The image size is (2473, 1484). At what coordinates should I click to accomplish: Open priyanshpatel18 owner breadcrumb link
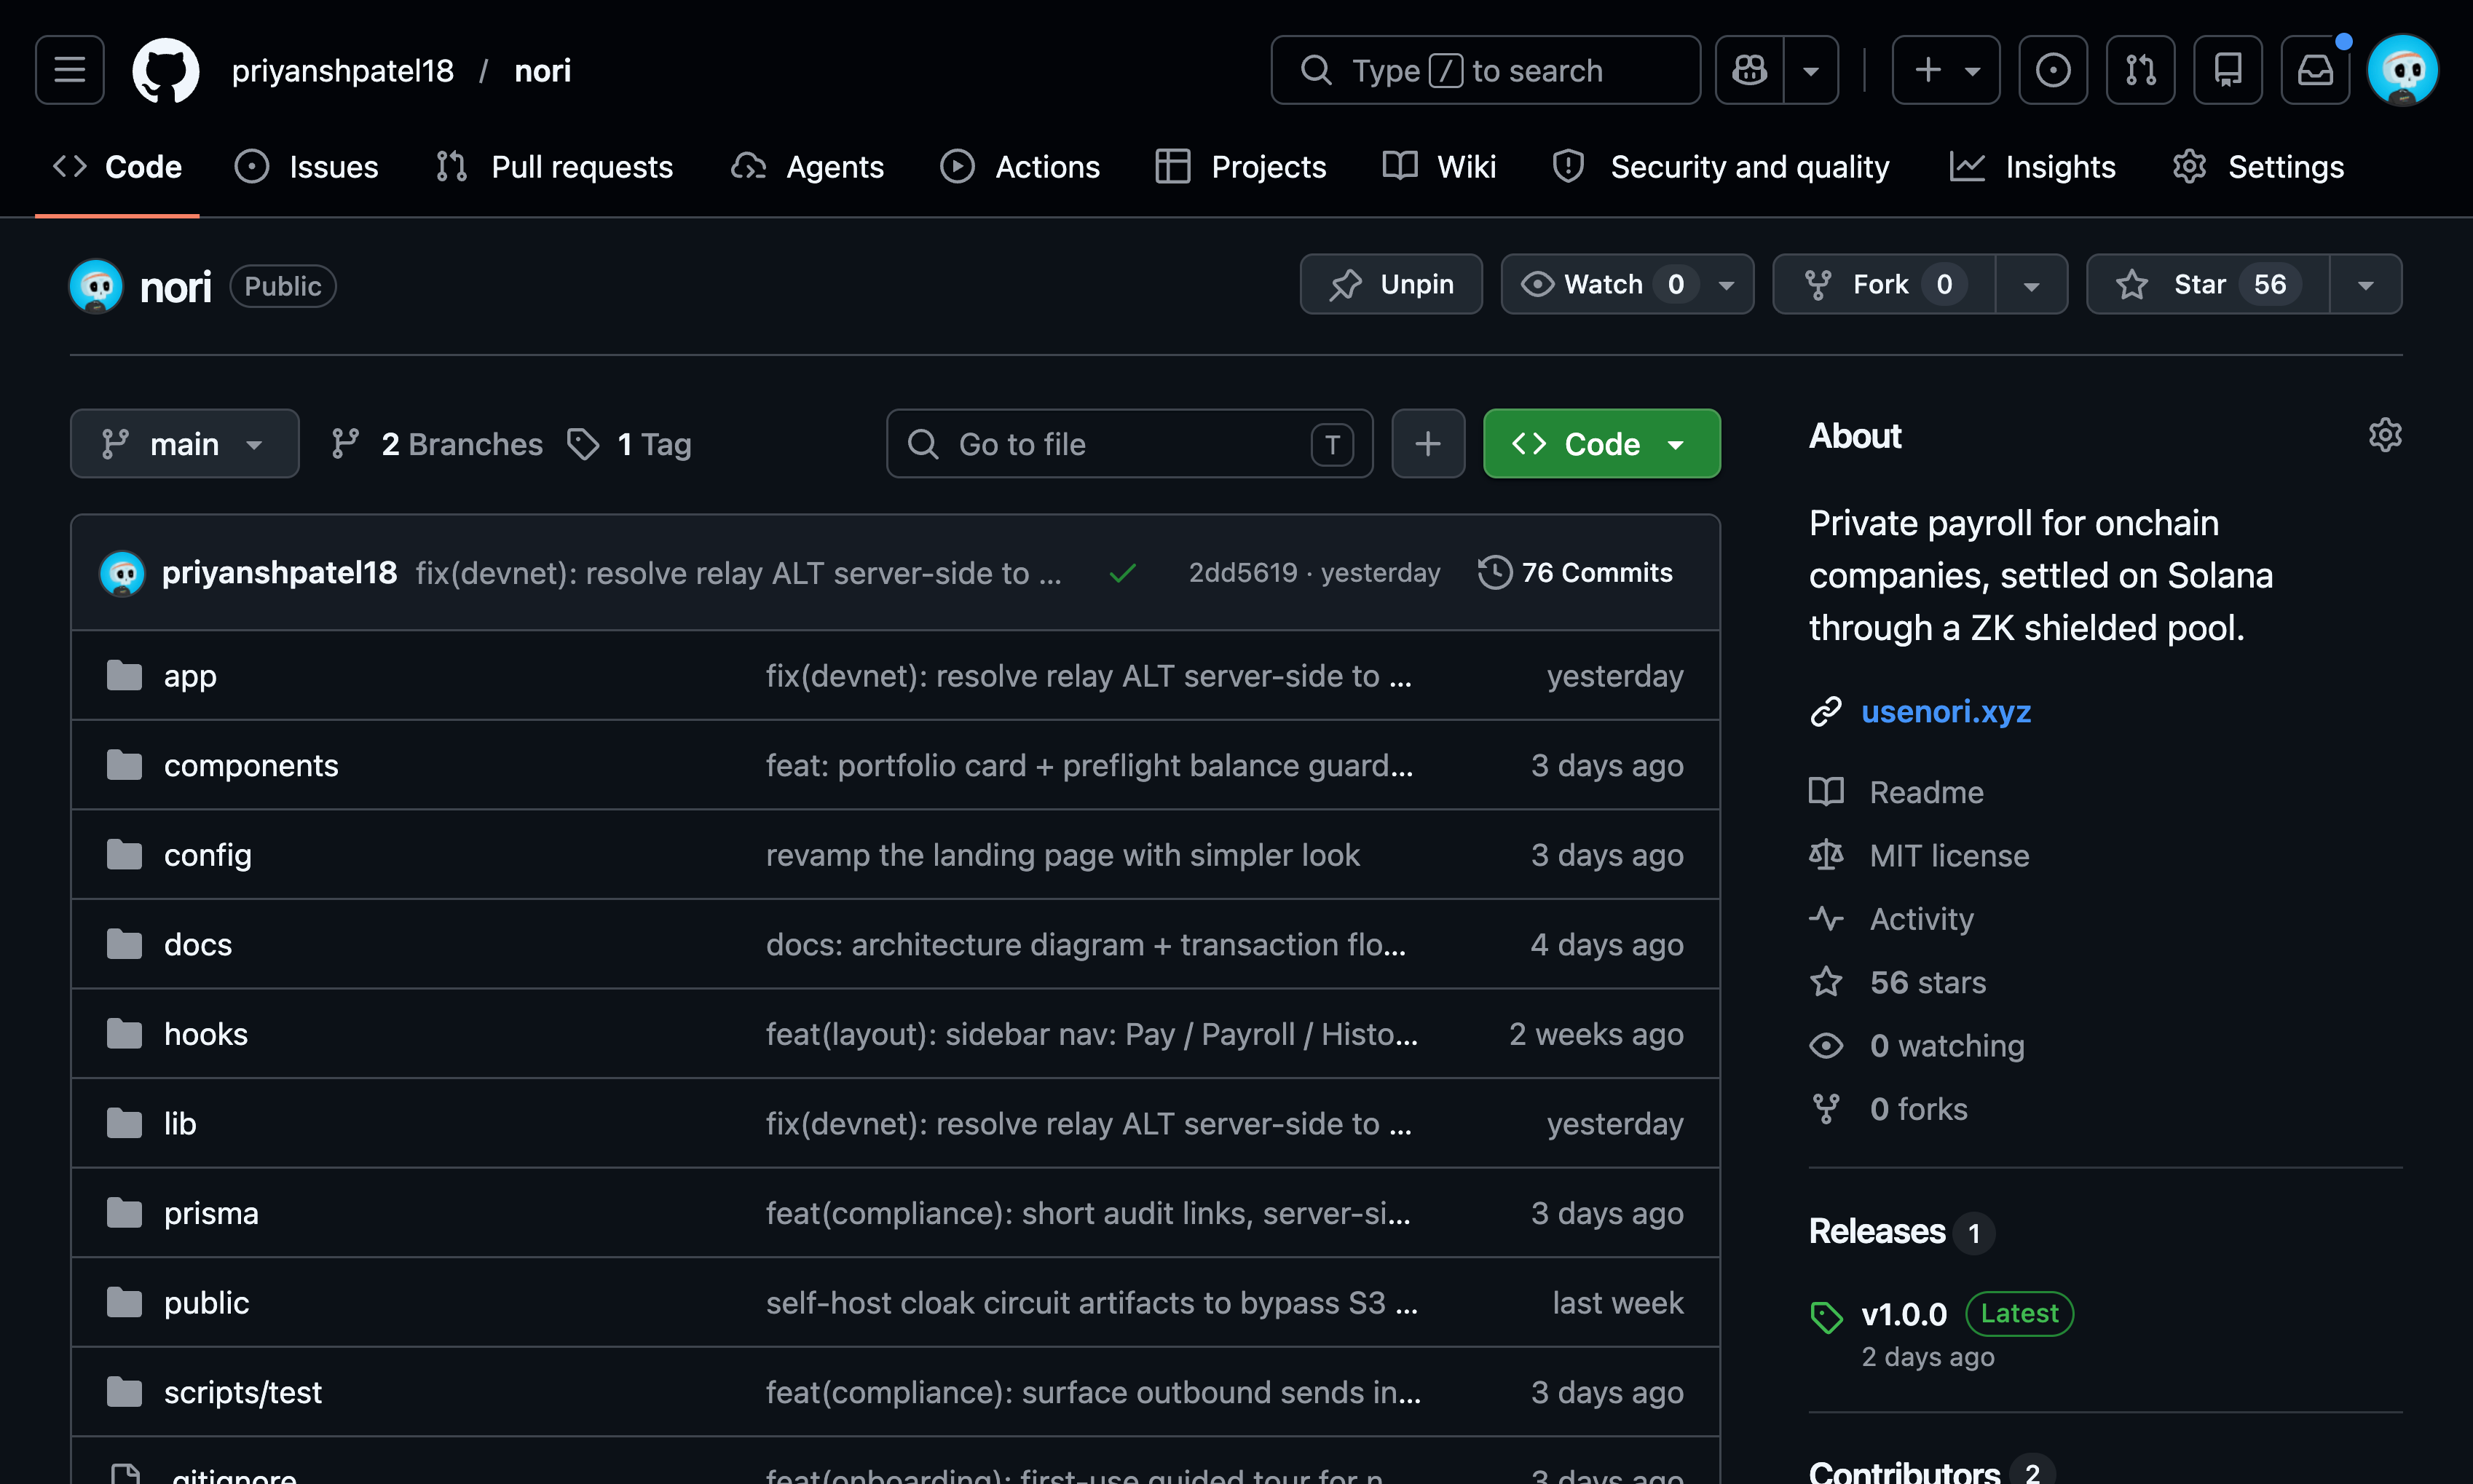point(343,71)
